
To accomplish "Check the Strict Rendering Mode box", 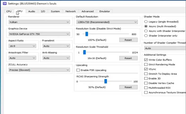I will [x=146, y=64].
